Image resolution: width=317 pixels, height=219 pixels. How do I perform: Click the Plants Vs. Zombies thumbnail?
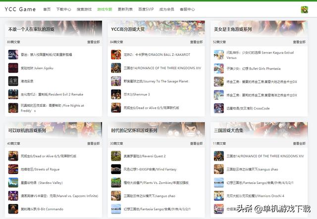click(x=116, y=182)
